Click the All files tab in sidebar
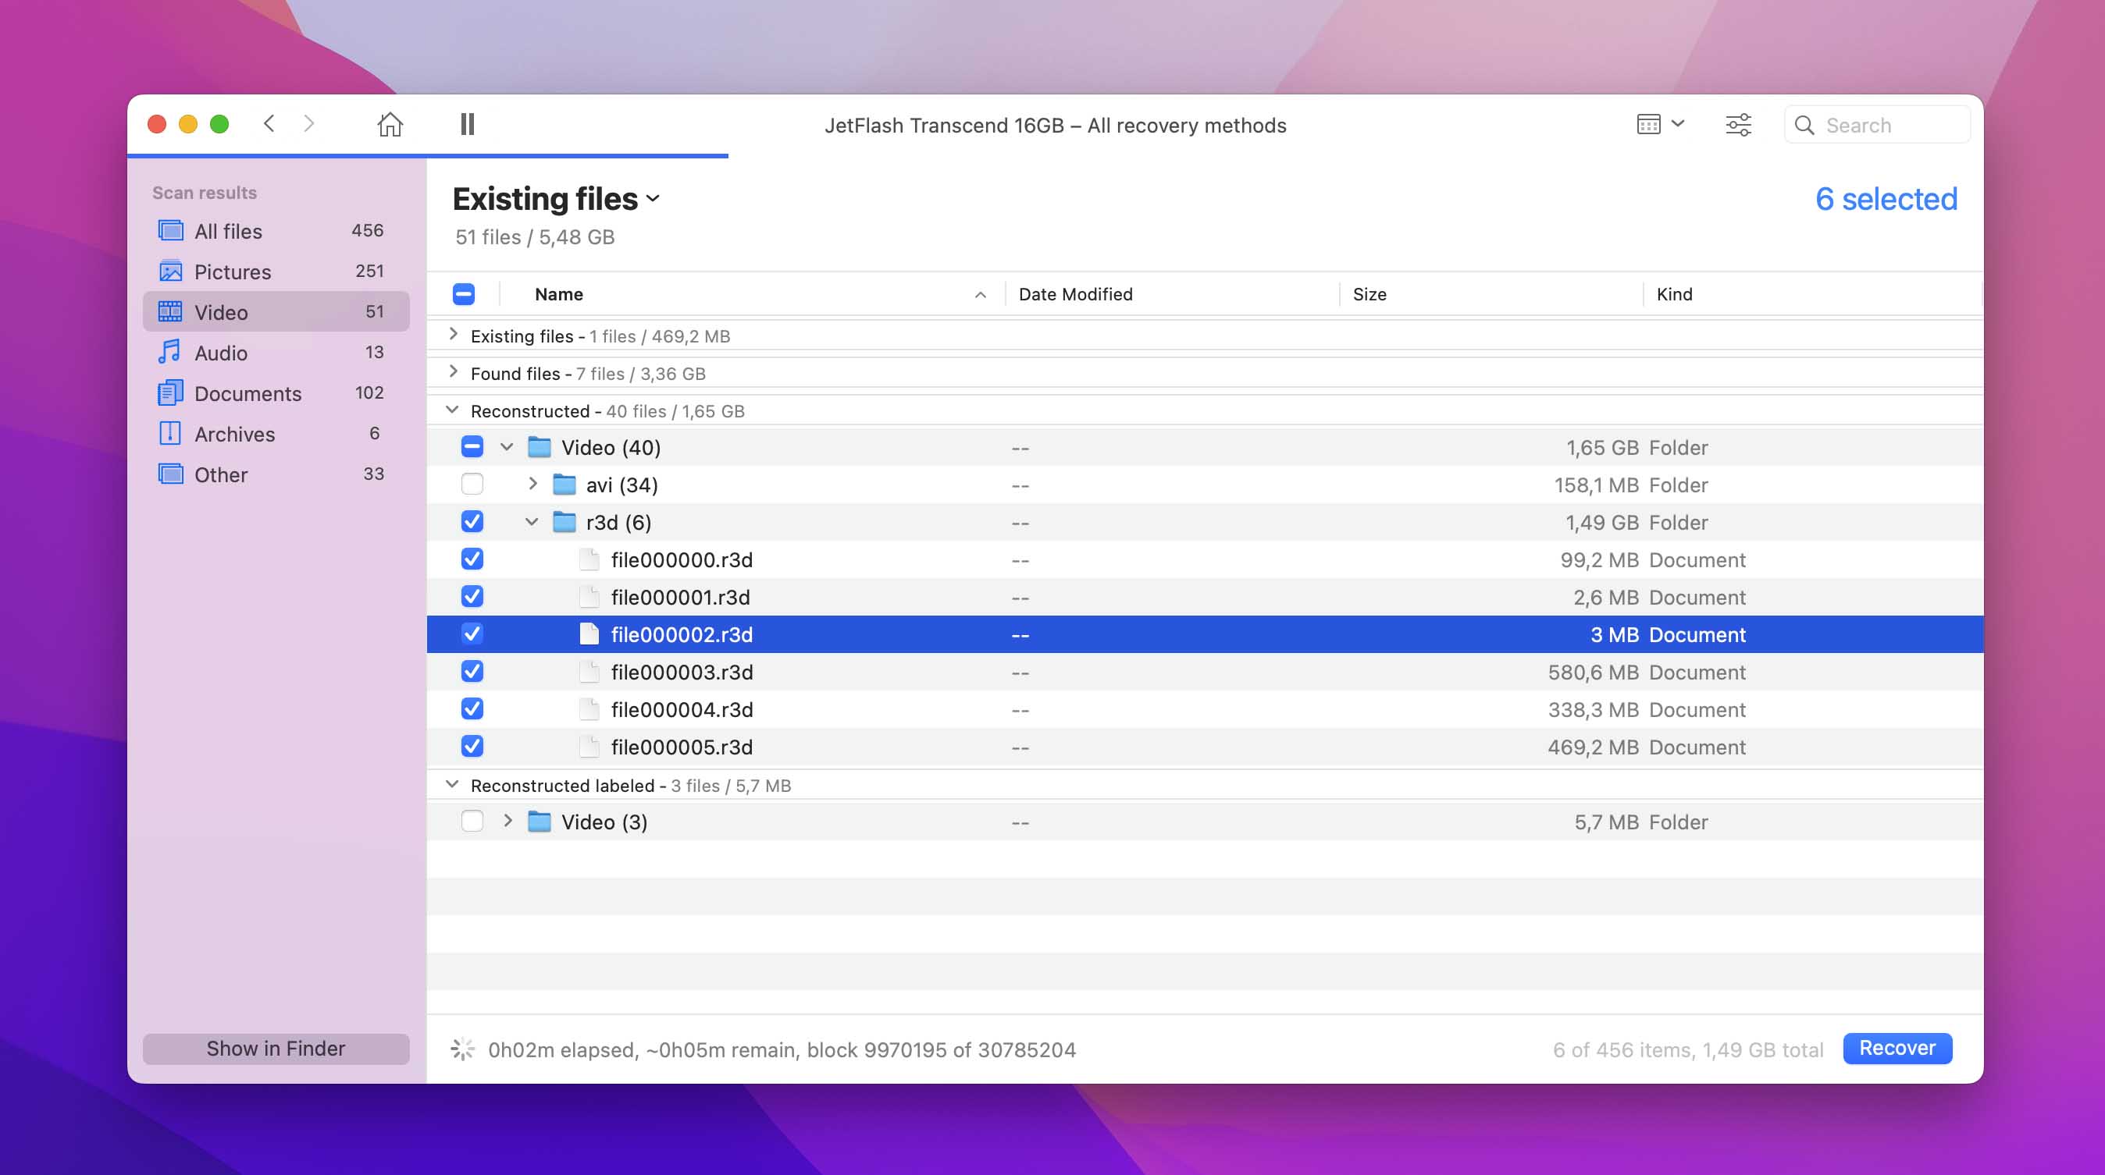2105x1175 pixels. click(x=227, y=230)
